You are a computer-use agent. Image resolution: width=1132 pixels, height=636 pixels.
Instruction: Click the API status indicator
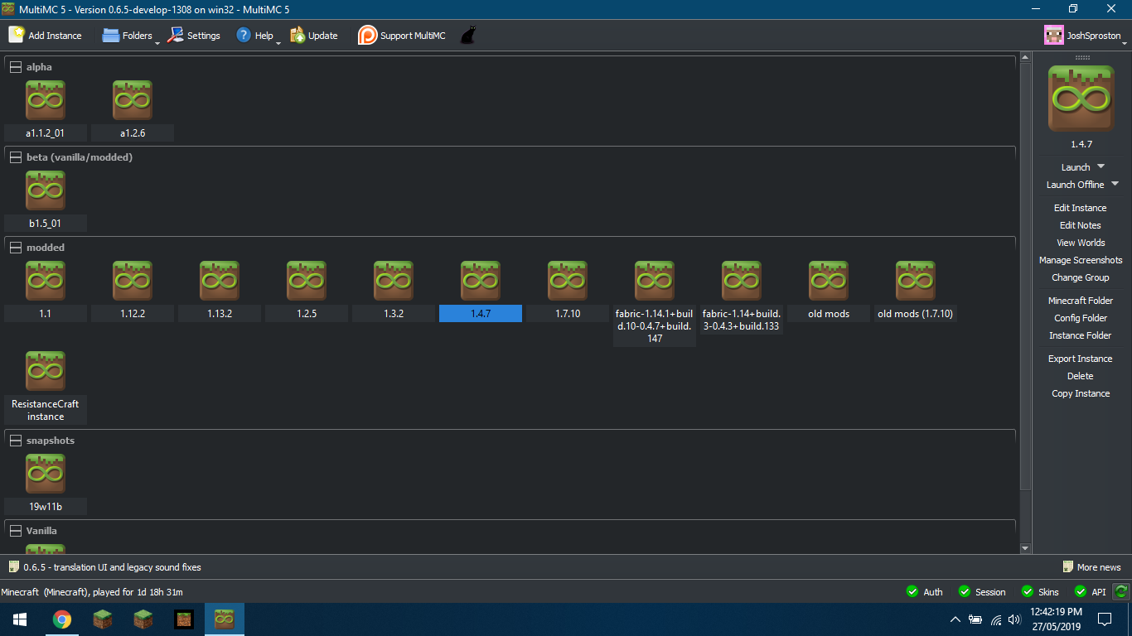click(1090, 591)
